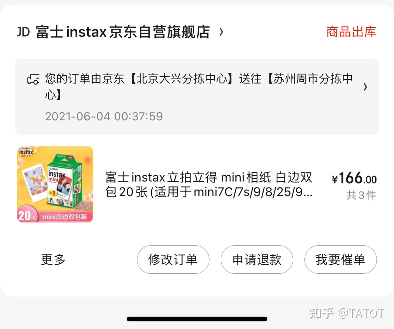Tap the ¥166.00 price

point(354,178)
